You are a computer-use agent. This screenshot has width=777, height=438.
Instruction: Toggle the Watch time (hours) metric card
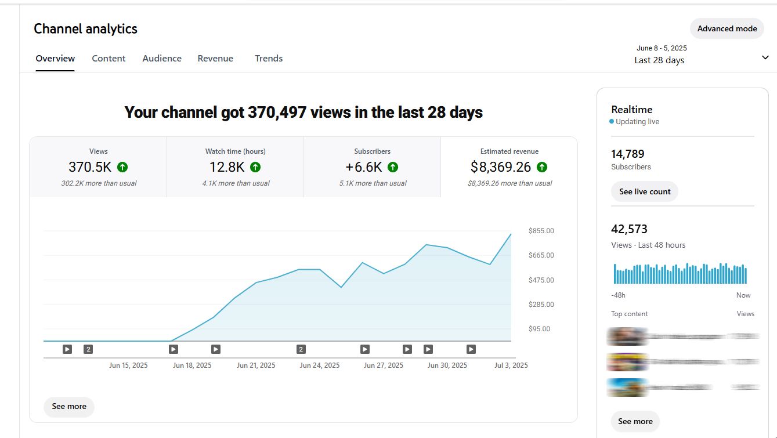[235, 166]
